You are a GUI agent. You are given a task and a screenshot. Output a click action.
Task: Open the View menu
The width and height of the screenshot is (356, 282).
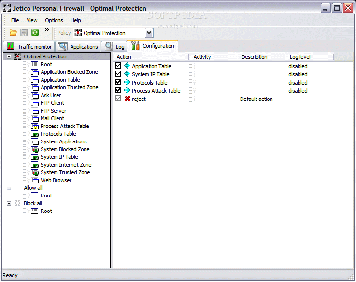(x=32, y=20)
